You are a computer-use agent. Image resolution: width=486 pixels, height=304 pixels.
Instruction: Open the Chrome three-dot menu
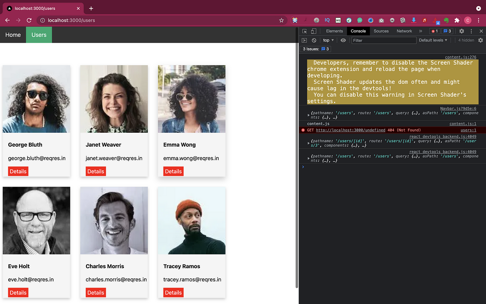tap(479, 20)
